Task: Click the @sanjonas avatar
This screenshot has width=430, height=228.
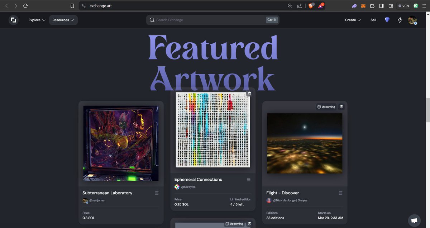Action: click(x=85, y=200)
